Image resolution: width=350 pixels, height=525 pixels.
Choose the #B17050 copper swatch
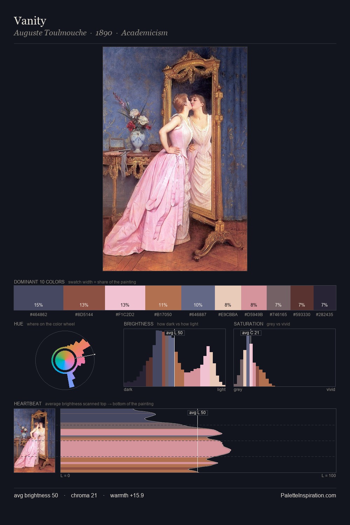(163, 298)
